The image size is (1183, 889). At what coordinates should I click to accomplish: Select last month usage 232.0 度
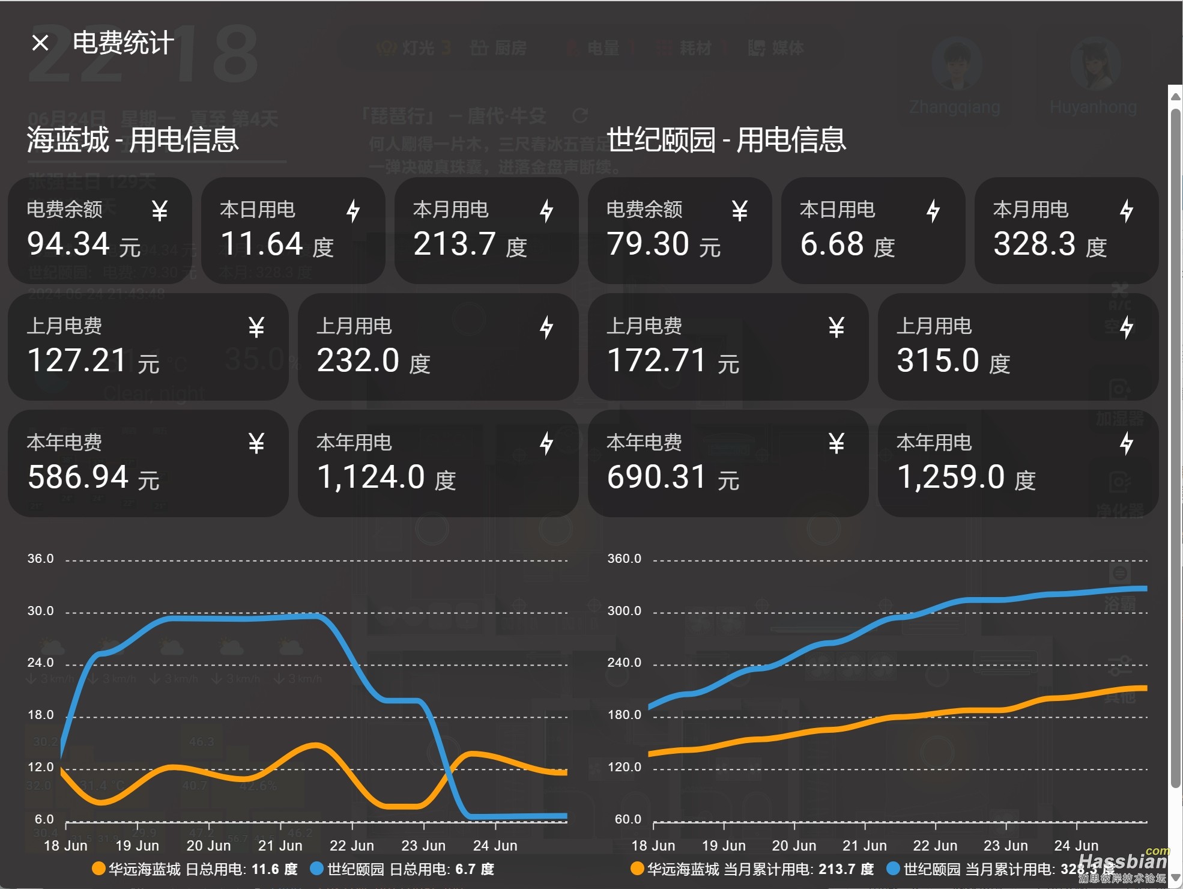374,361
